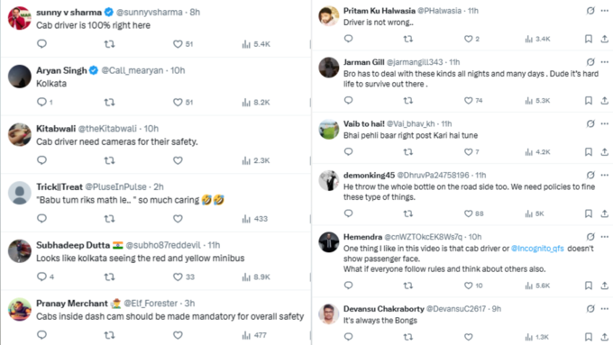Screen dimensions: 613x345
Task: Like Hemendra's tweet with 10 likes
Action: click(469, 286)
